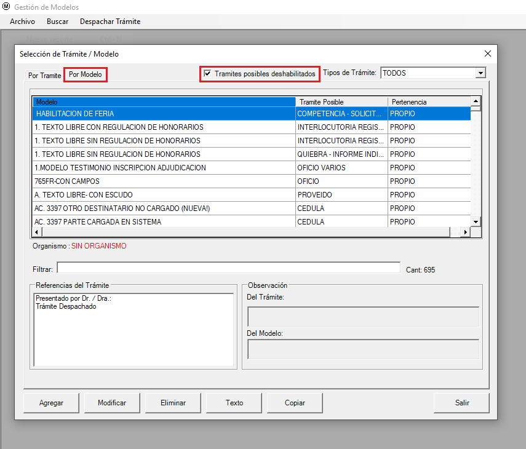Select TEXTO LIBRE SIN REGULACION row with INTERLOCUTORIA
526x449 pixels.
click(x=252, y=140)
